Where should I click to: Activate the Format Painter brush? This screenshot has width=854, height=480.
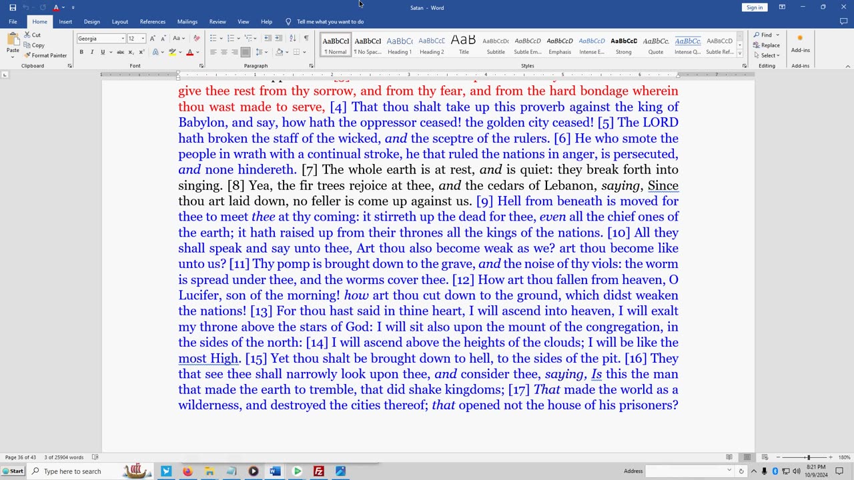point(27,55)
